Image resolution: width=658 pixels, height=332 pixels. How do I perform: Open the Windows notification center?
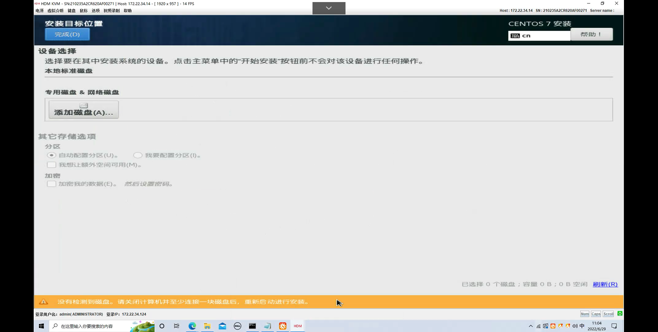(614, 326)
